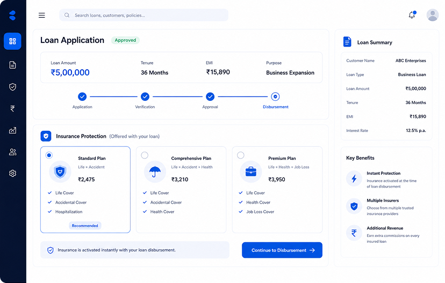The height and width of the screenshot is (283, 445).
Task: Click the Additional Revenue rupee icon
Action: (x=354, y=233)
